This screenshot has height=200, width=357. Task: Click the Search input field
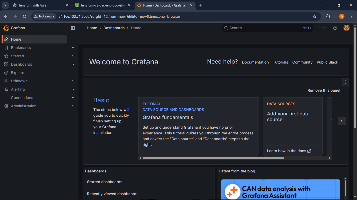(264, 28)
